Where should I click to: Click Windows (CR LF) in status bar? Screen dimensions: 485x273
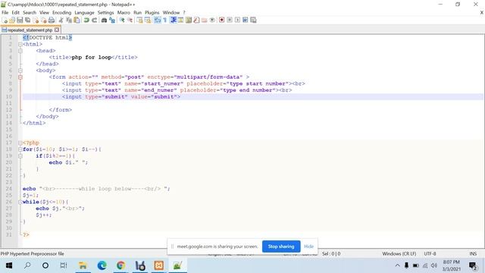pyautogui.click(x=399, y=254)
